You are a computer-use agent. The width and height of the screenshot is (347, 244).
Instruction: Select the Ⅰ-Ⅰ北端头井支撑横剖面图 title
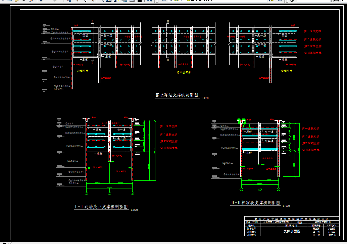[101, 207]
